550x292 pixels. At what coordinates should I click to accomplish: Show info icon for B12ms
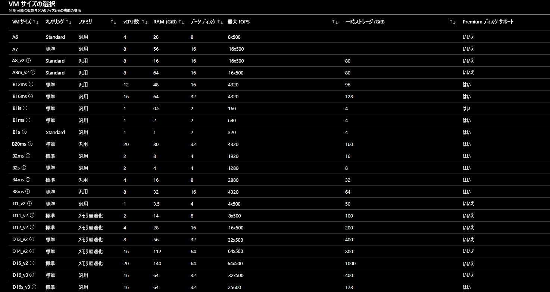tap(31, 84)
